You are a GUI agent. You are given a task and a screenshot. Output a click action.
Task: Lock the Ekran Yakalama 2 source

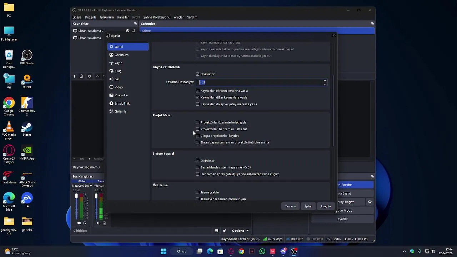coord(134,31)
